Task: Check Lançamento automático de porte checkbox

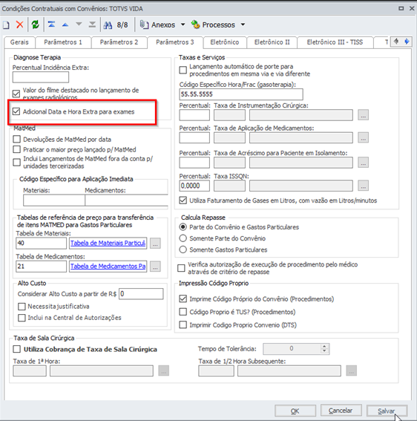Action: [x=183, y=70]
